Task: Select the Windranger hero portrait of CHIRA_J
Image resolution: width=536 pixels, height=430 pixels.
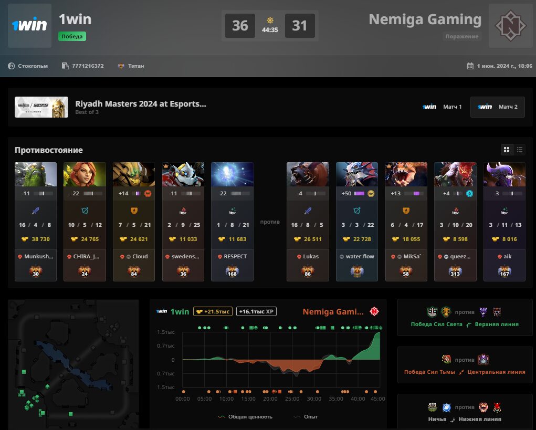Action: [x=85, y=174]
